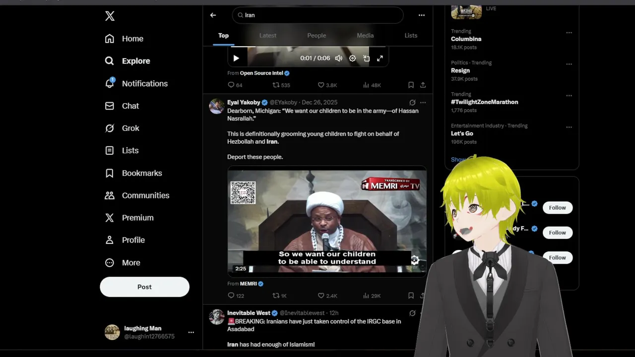This screenshot has height=357, width=635.
Task: Switch to the Media tab
Action: [x=365, y=36]
